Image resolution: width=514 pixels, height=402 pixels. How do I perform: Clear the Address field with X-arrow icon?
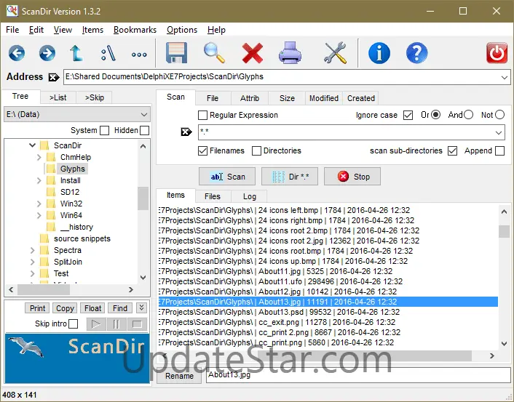click(54, 77)
